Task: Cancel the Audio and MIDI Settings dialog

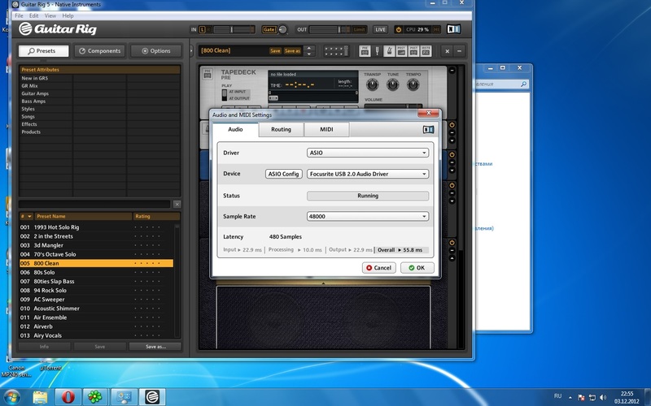Action: tap(378, 268)
